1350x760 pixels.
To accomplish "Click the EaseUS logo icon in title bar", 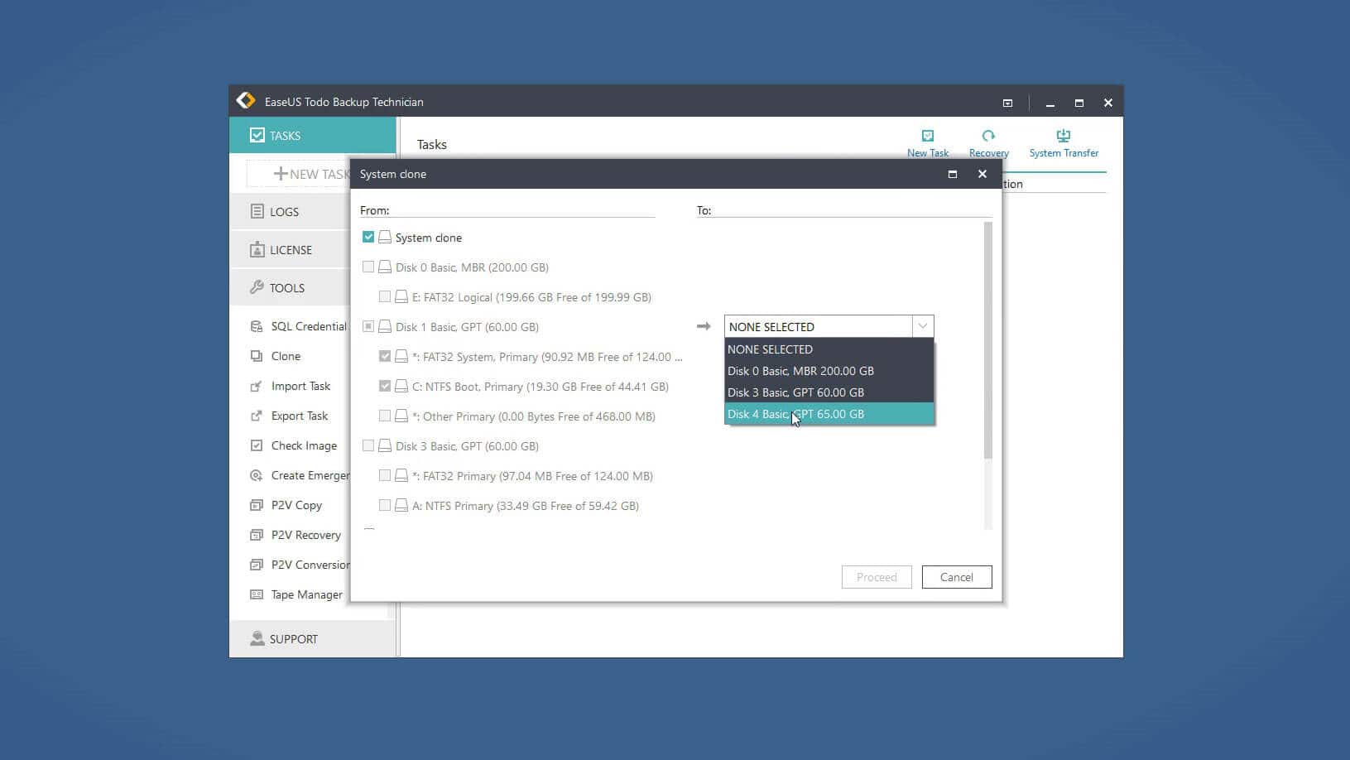I will (246, 101).
